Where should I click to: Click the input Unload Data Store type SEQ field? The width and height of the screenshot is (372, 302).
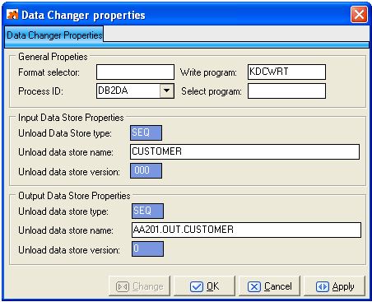(146, 132)
